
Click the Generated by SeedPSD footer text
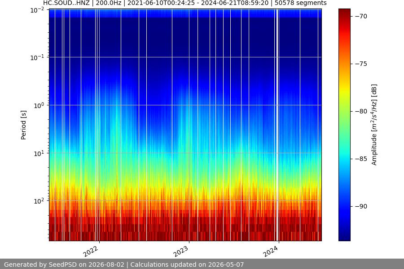[124, 265]
